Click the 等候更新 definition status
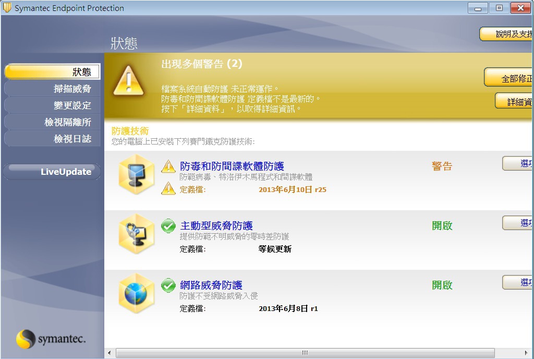The height and width of the screenshot is (359, 534). pyautogui.click(x=275, y=249)
